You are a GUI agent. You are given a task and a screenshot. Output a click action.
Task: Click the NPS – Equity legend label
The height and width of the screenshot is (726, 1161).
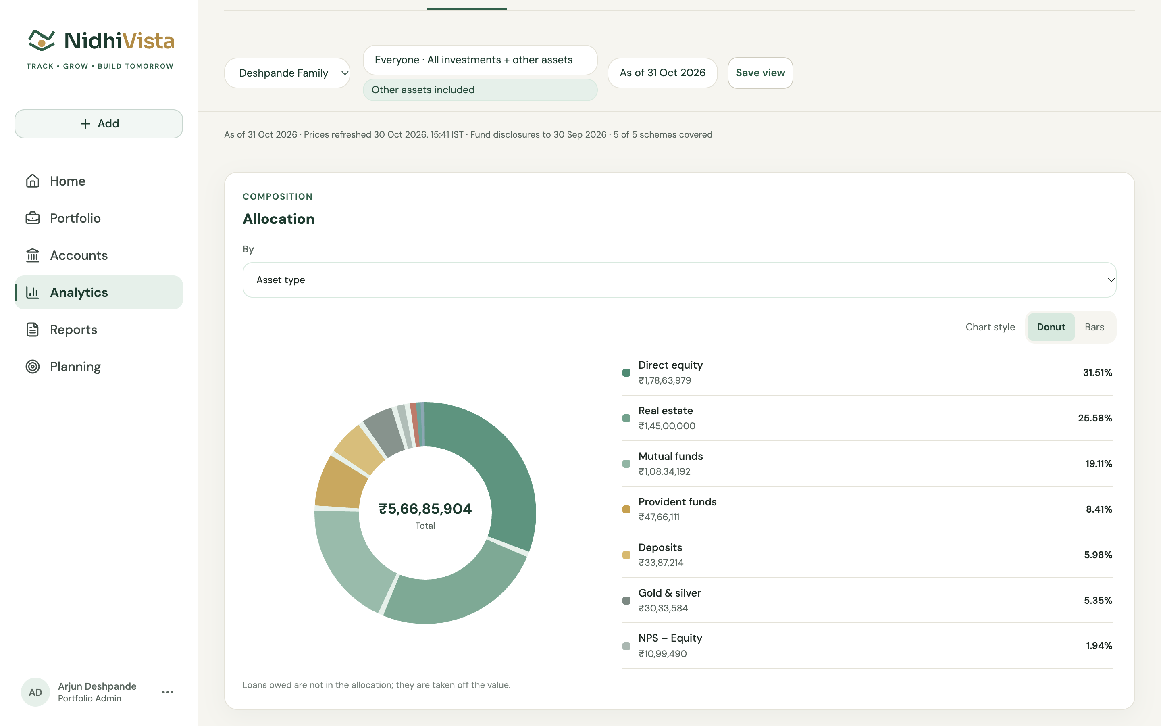tap(670, 638)
